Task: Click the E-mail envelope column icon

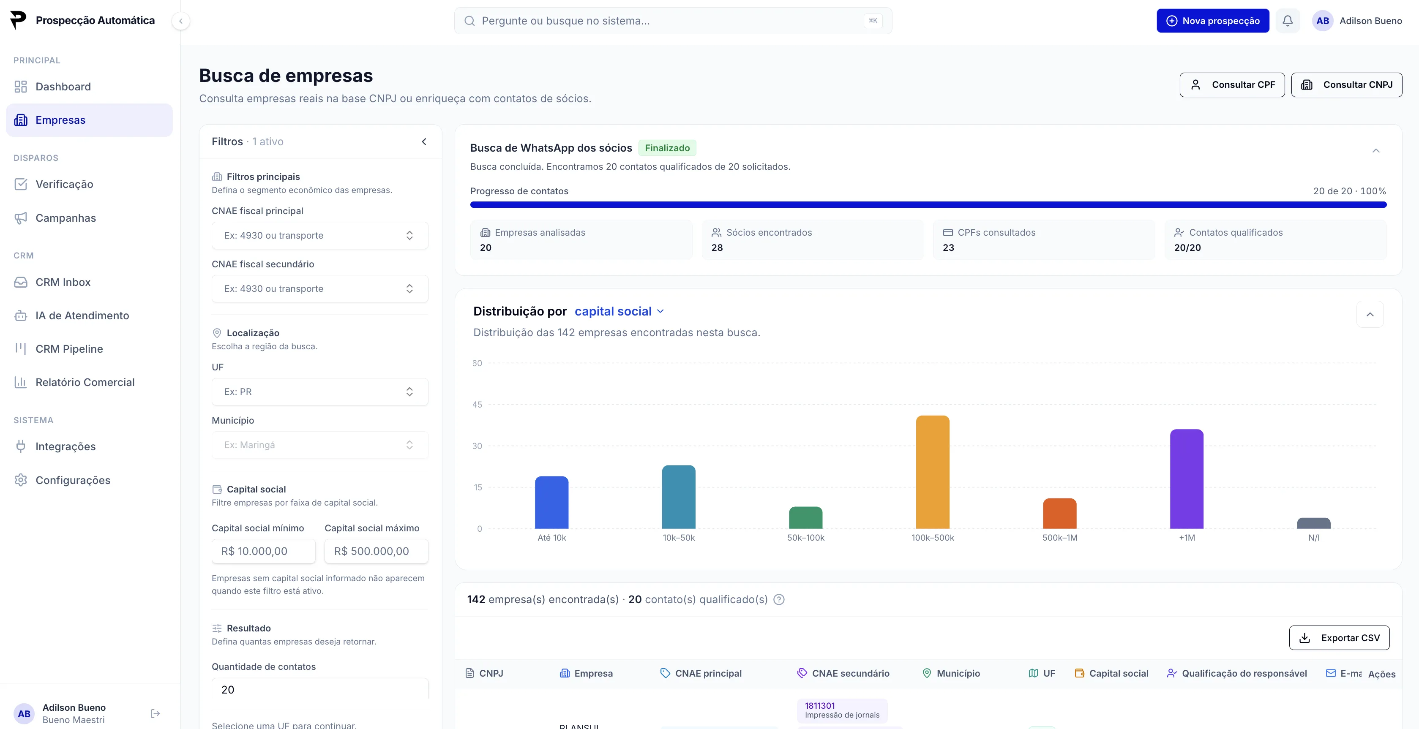Action: coord(1331,673)
